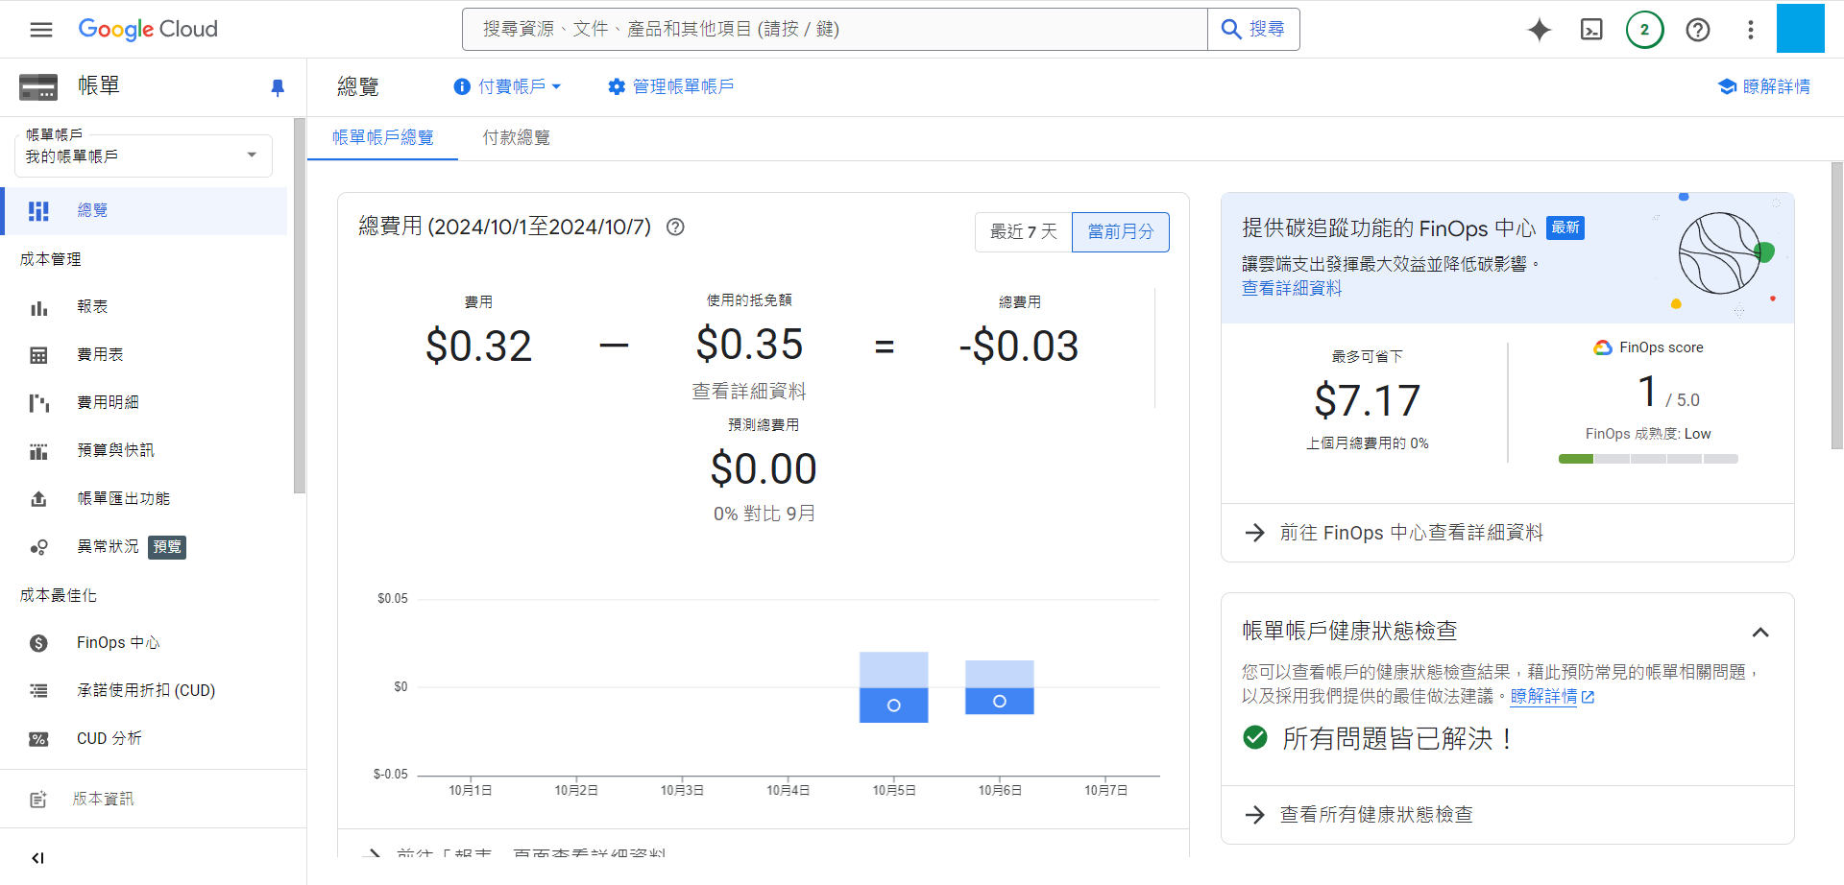Open 帳單匯出功能 upload icon
Image resolution: width=1844 pixels, height=885 pixels.
[38, 499]
